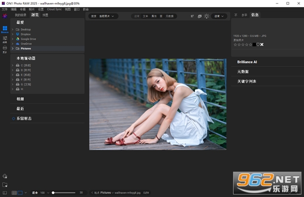Toggle the left panel layout icon
Screen dimensions: 304x197
[5, 193]
